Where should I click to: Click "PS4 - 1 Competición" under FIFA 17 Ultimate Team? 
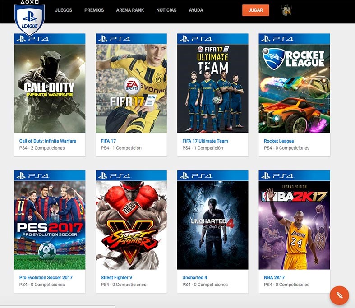coord(203,148)
